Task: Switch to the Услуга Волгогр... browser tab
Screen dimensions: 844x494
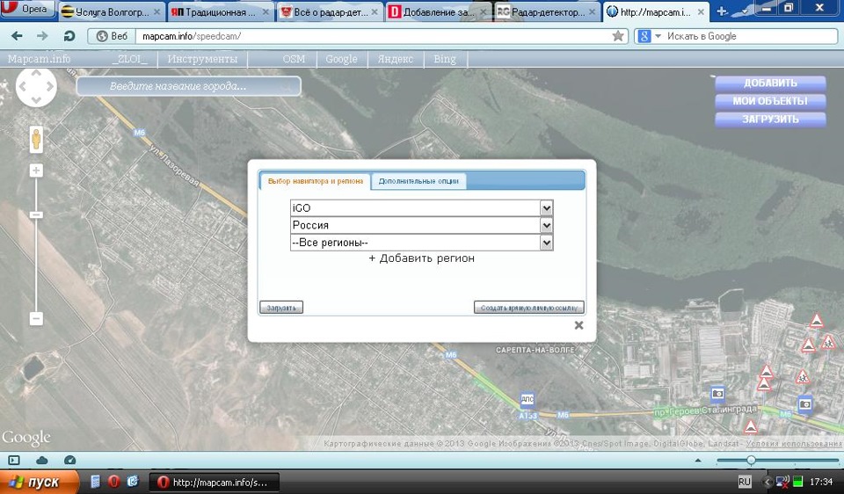Action: 111,11
